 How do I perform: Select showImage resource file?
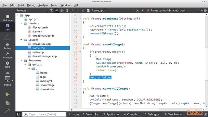(47, 85)
